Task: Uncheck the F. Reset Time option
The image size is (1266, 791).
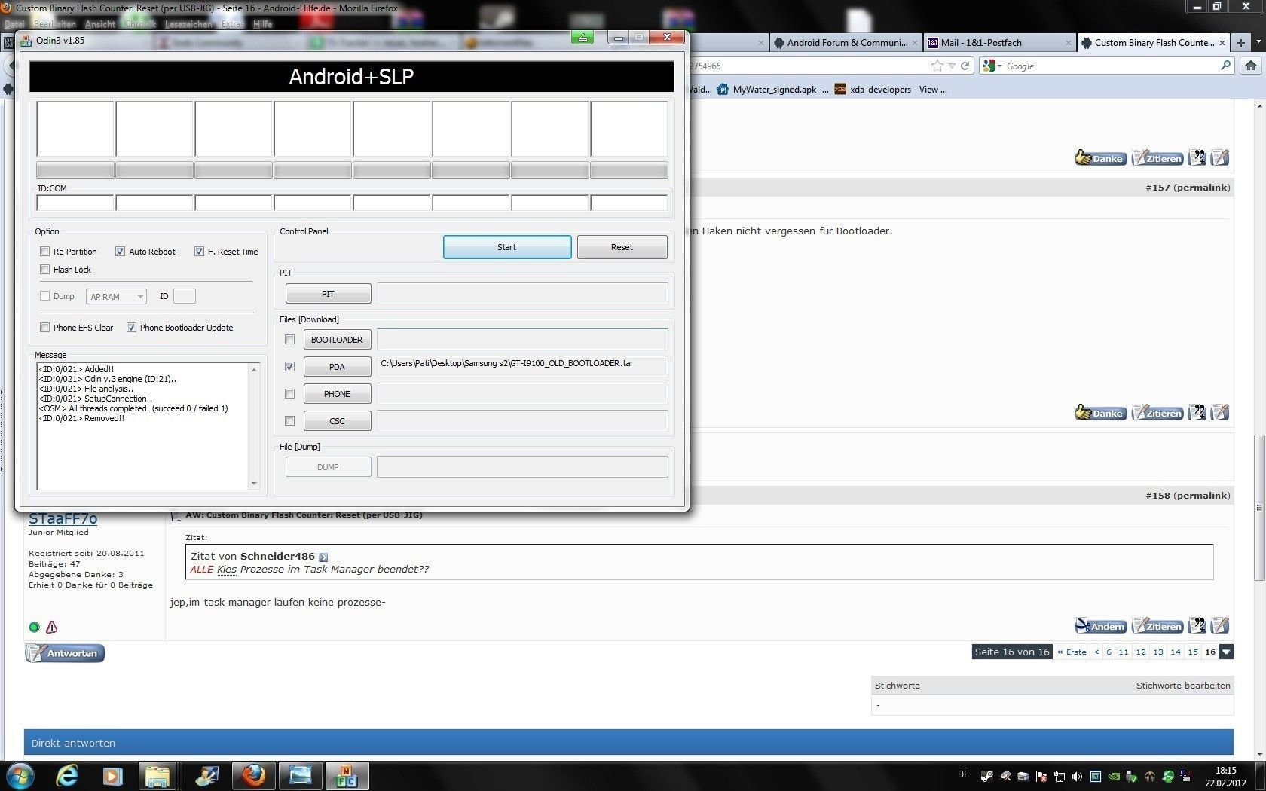Action: 199,252
